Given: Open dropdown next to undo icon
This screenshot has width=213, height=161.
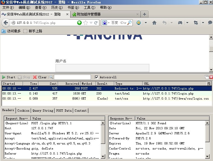Looking at the screenshot, I should pos(171,23).
